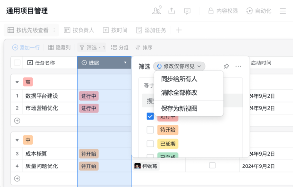Open the hamburger menu icon

coord(283,11)
